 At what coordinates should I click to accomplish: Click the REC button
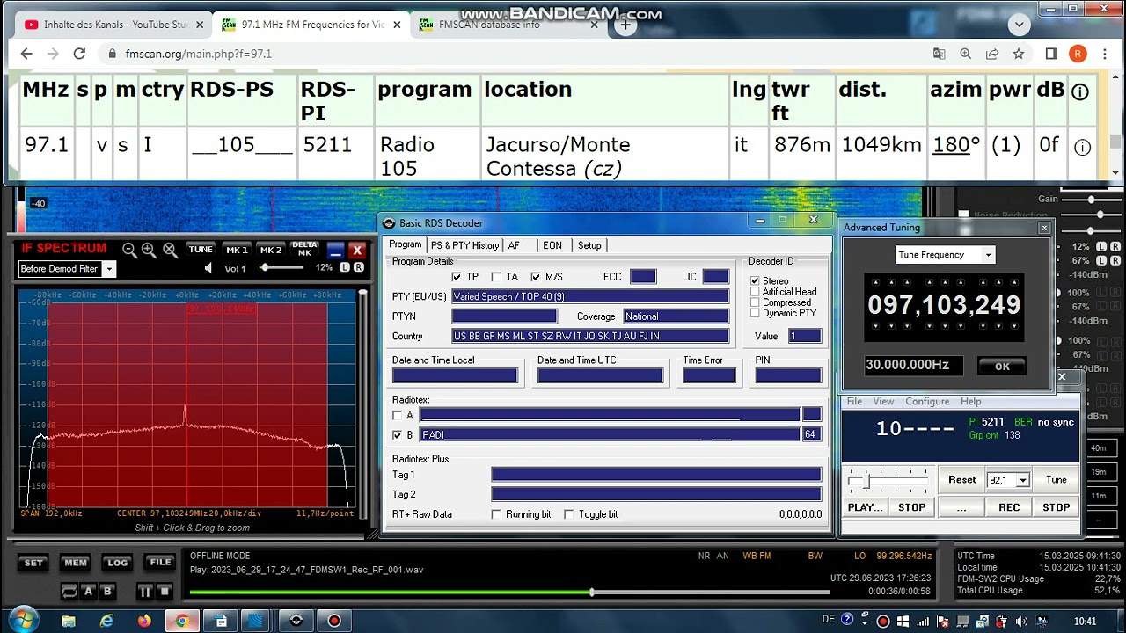point(1009,507)
